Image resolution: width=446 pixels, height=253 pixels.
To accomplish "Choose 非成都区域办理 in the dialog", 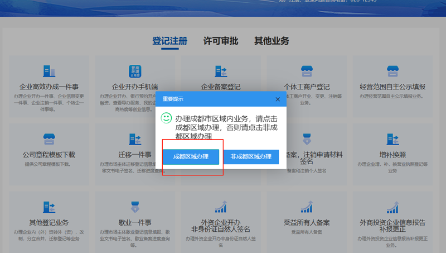I will (251, 157).
